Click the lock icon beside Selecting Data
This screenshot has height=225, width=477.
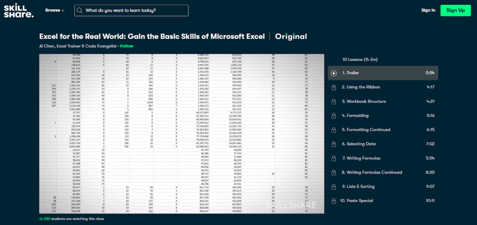[x=334, y=144]
